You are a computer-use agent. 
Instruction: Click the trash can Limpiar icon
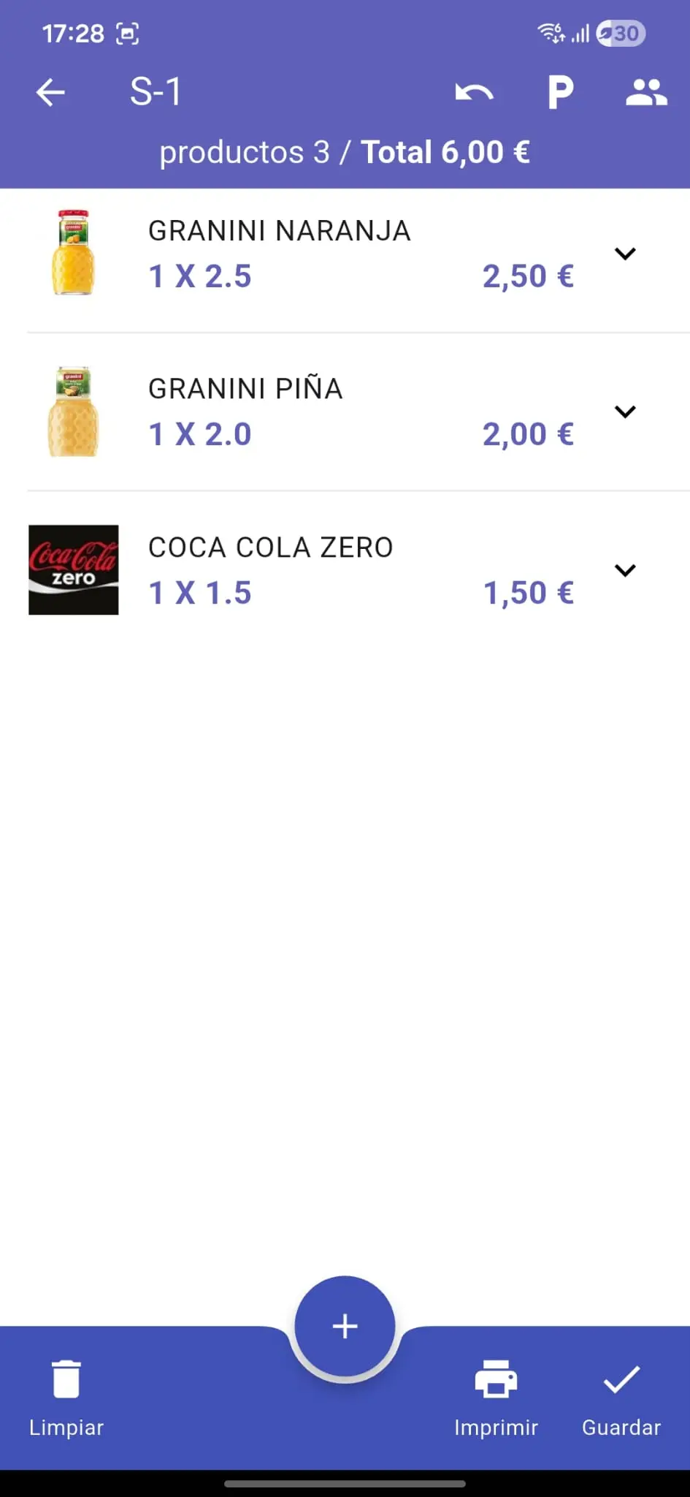pos(66,1379)
